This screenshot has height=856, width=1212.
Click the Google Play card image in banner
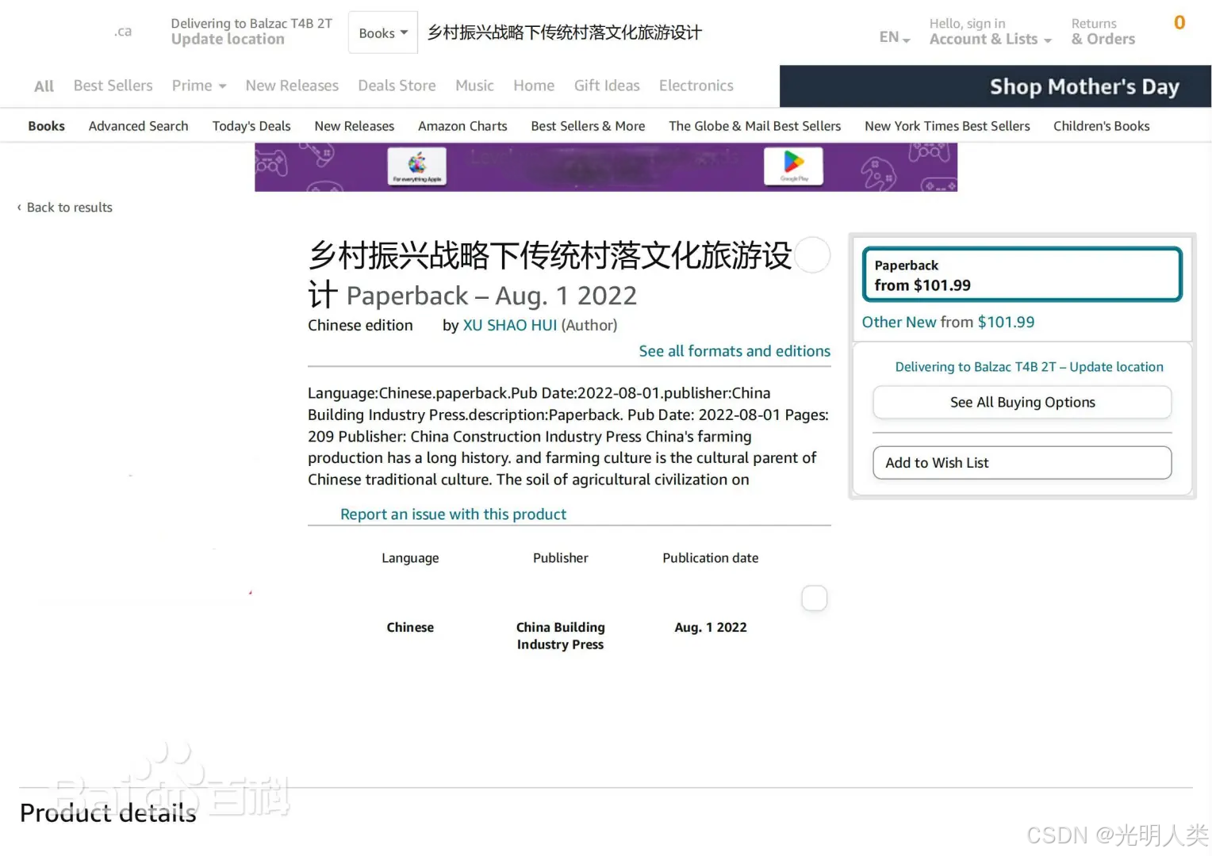pos(793,166)
